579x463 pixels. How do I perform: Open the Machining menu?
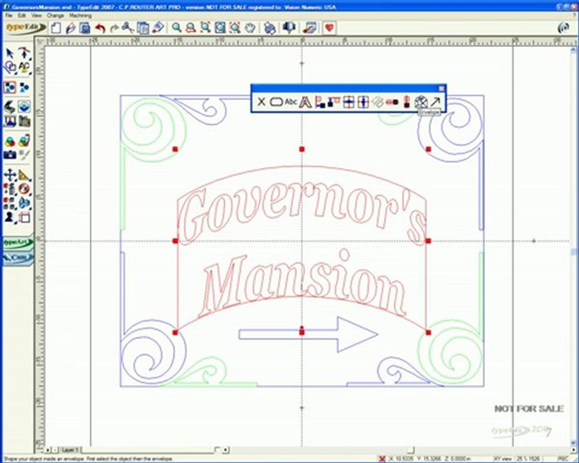click(79, 14)
